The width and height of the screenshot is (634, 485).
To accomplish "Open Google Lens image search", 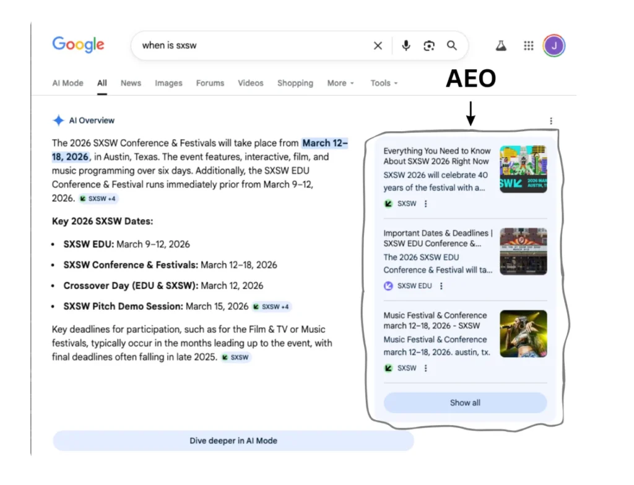I will tap(429, 46).
